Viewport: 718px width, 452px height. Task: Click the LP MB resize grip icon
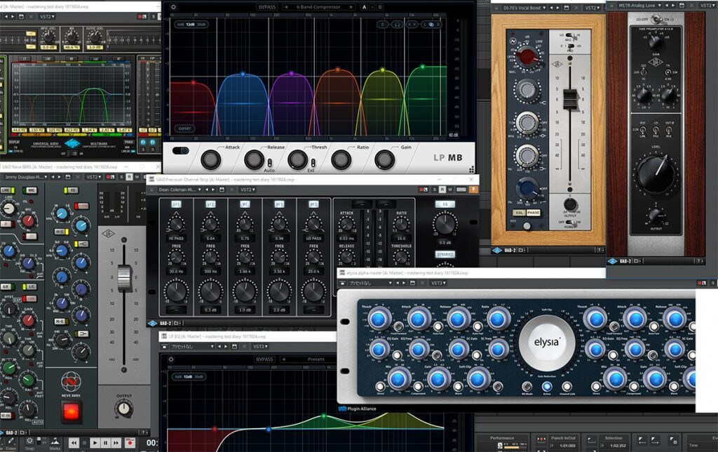click(471, 170)
